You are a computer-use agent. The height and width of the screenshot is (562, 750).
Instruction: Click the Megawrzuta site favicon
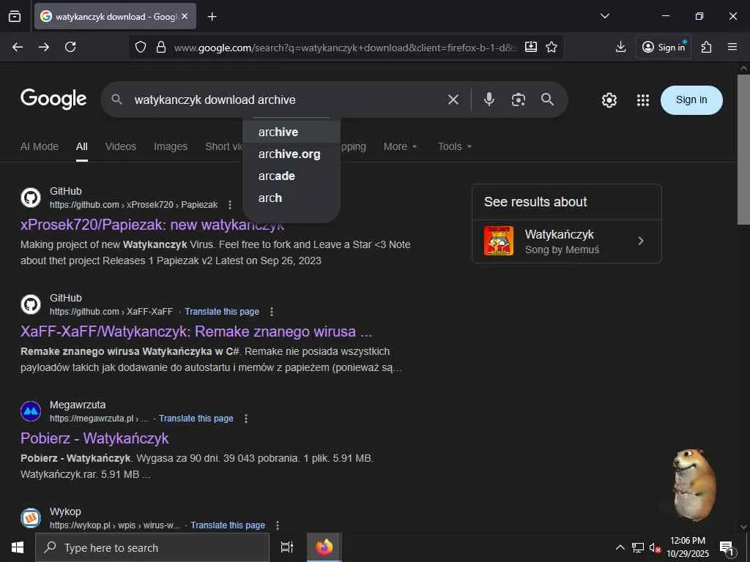pos(31,411)
